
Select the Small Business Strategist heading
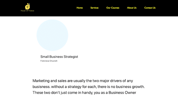coord(59,57)
